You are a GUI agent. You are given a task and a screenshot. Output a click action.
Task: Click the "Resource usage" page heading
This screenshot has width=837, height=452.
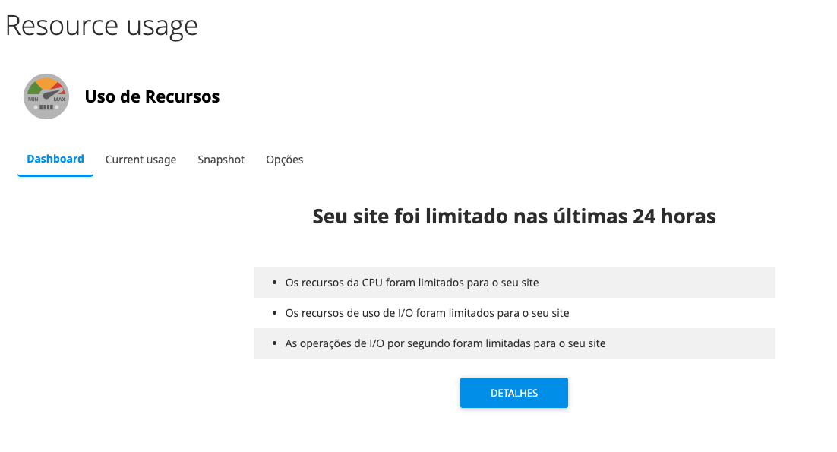(x=102, y=25)
